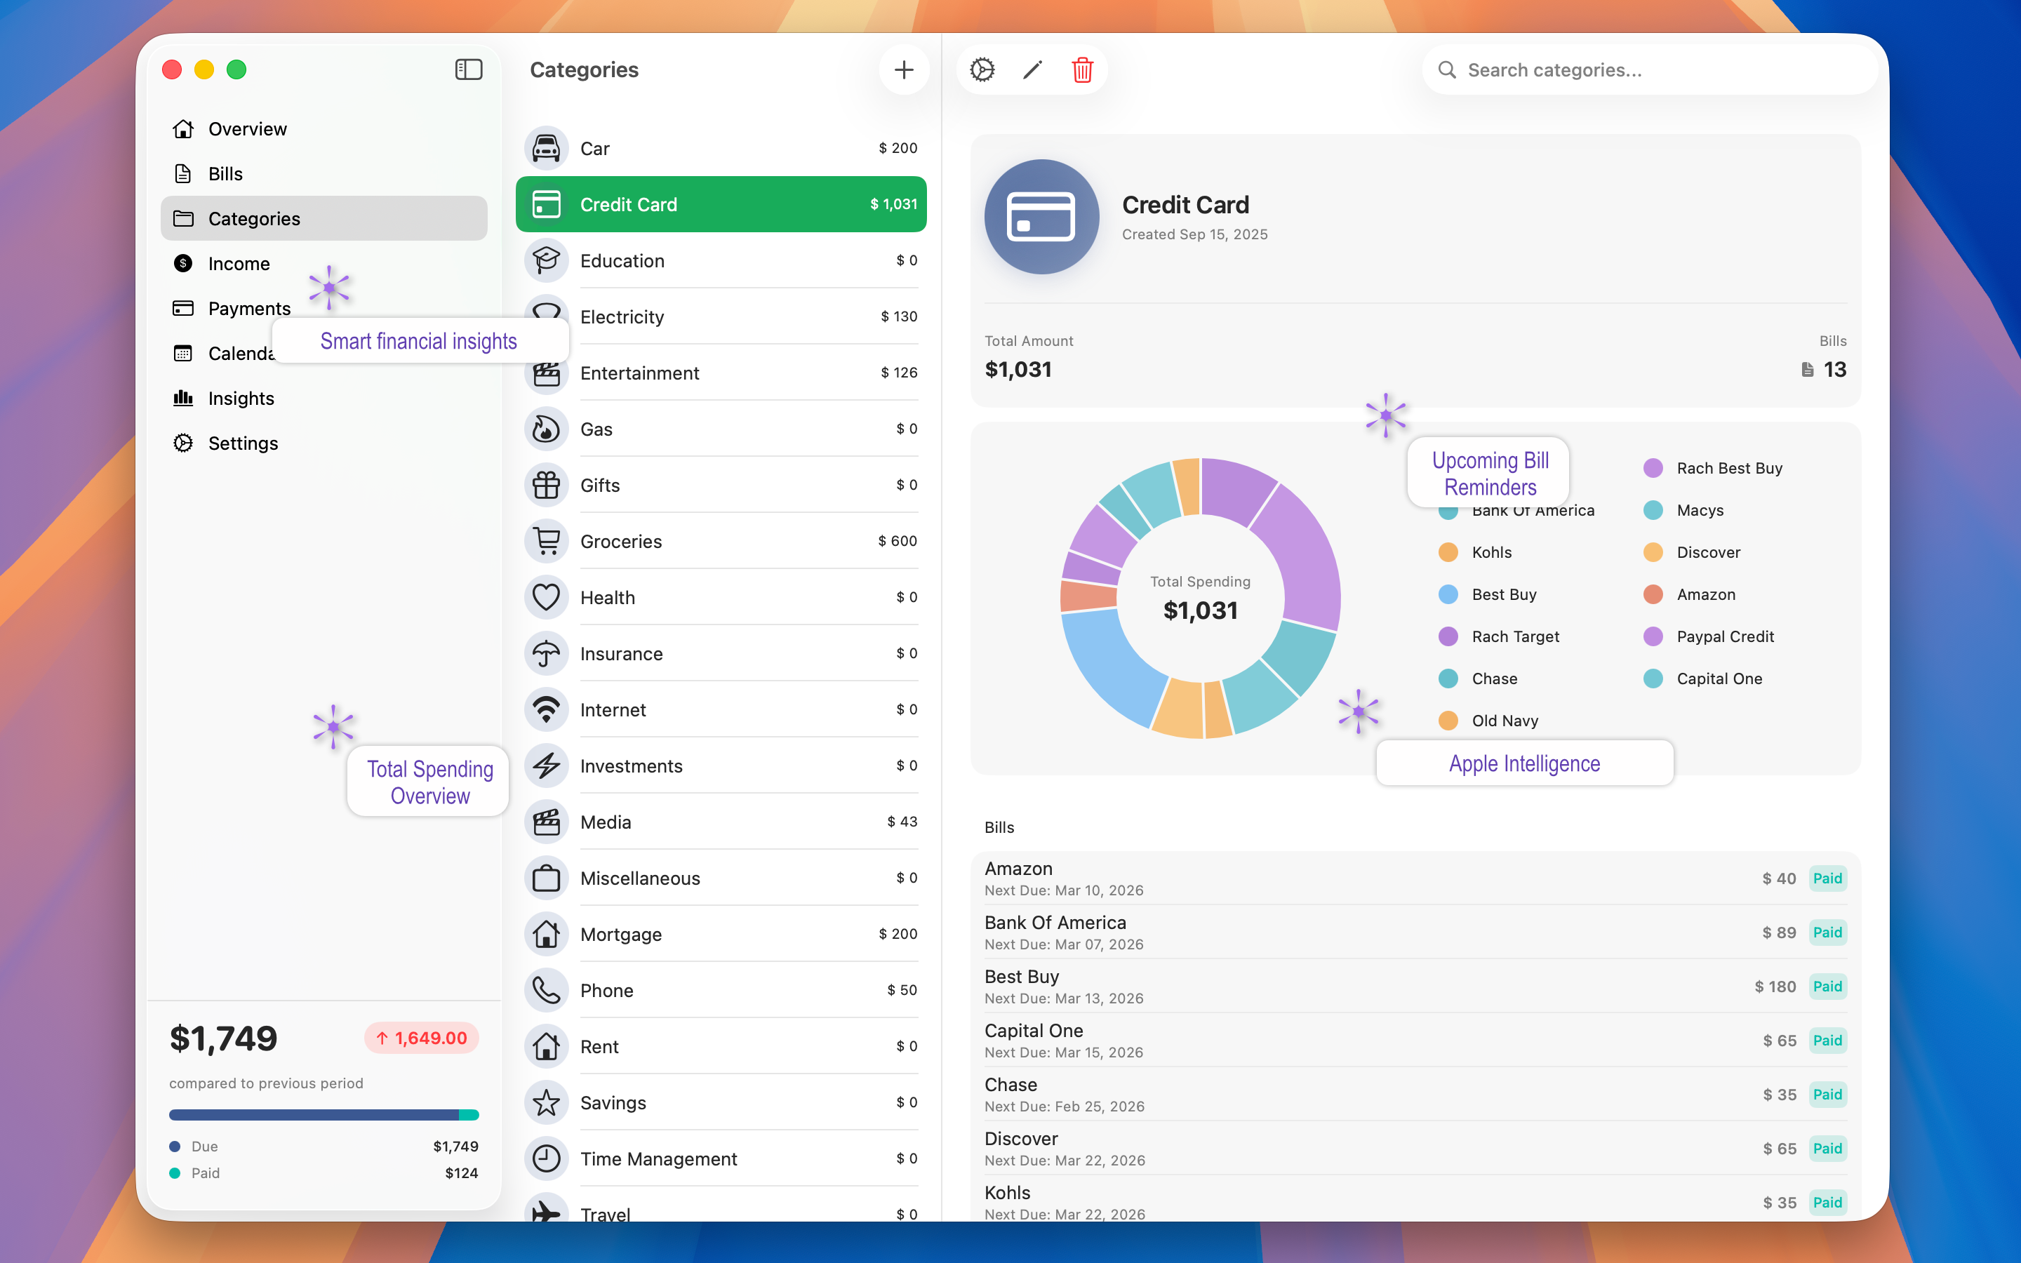Image resolution: width=2021 pixels, height=1263 pixels.
Task: Open the gear settings icon in toolbar
Action: pyautogui.click(x=982, y=69)
